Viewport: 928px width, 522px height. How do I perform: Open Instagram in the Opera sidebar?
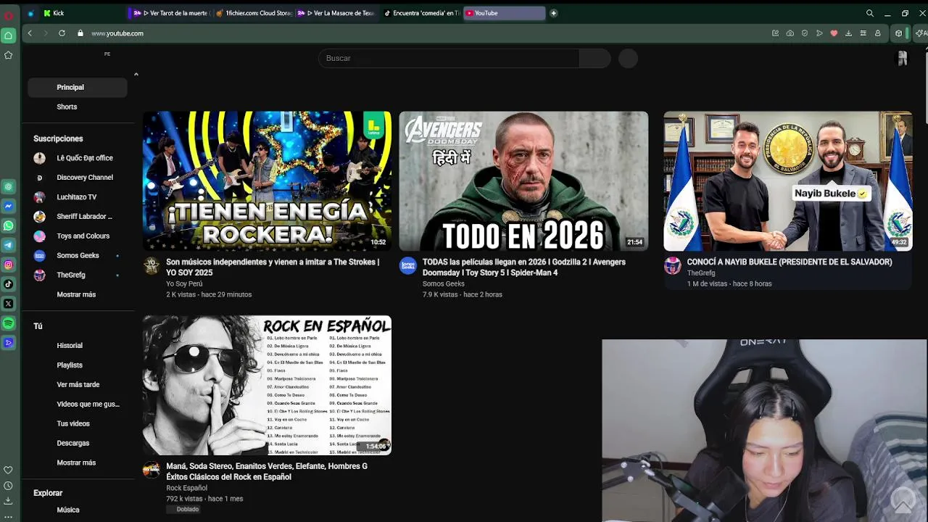click(x=9, y=265)
